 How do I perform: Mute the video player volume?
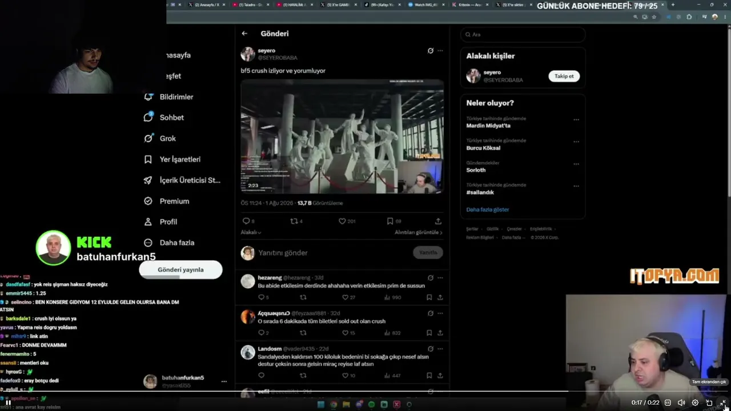pyautogui.click(x=681, y=402)
